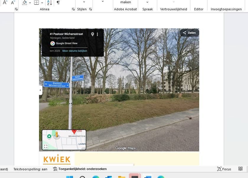
Task: Click the Editor group label in ribbon
Action: pyautogui.click(x=199, y=9)
